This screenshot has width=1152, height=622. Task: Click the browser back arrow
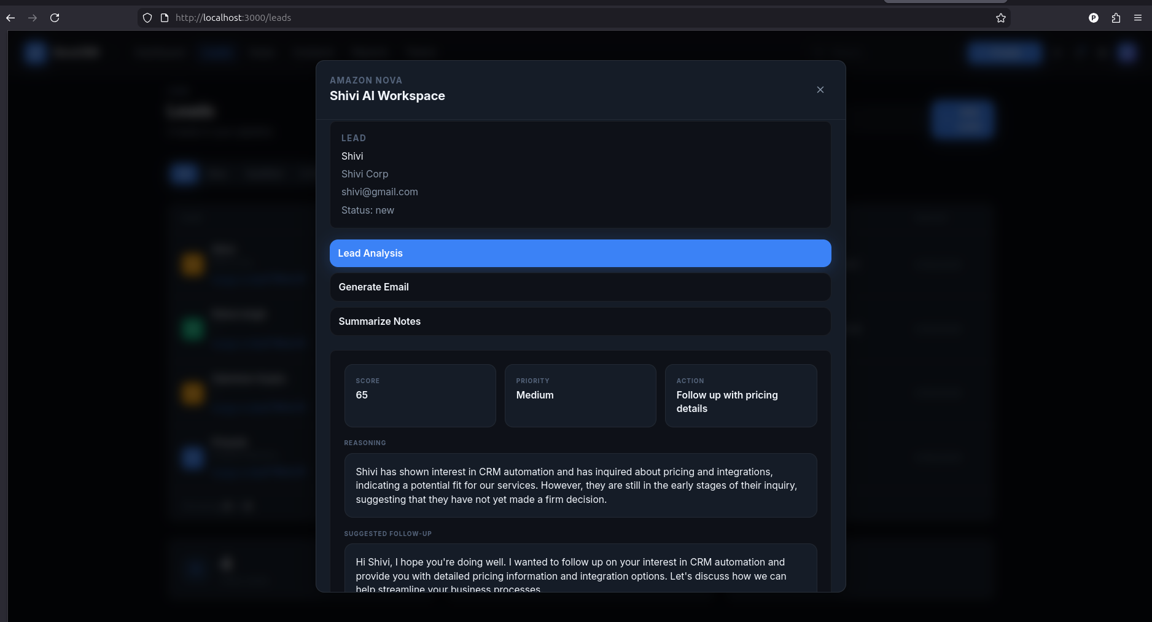(10, 18)
